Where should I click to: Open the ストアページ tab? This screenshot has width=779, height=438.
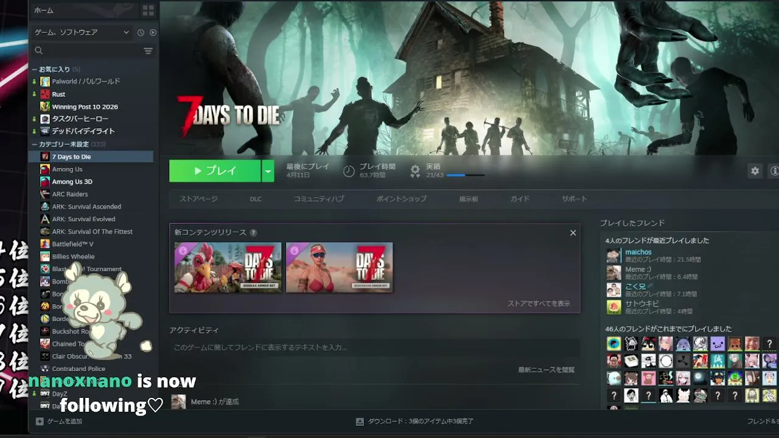198,199
